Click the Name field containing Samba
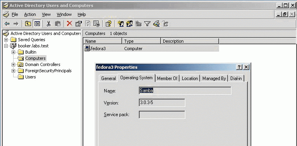The width and height of the screenshot is (297, 146). pos(185,90)
